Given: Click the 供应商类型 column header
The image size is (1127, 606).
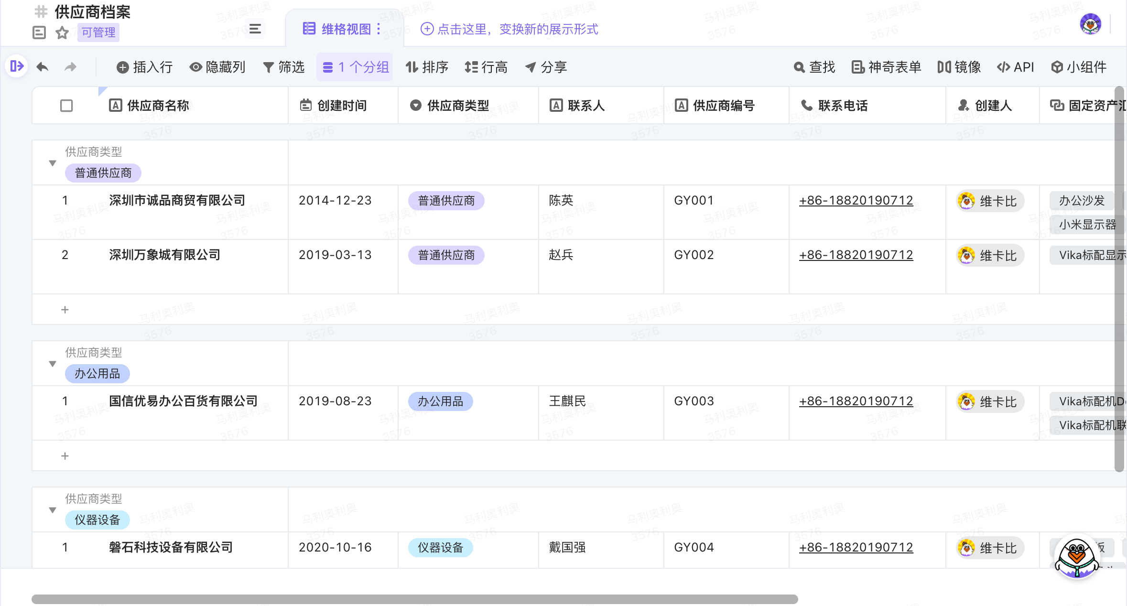Looking at the screenshot, I should pos(468,106).
